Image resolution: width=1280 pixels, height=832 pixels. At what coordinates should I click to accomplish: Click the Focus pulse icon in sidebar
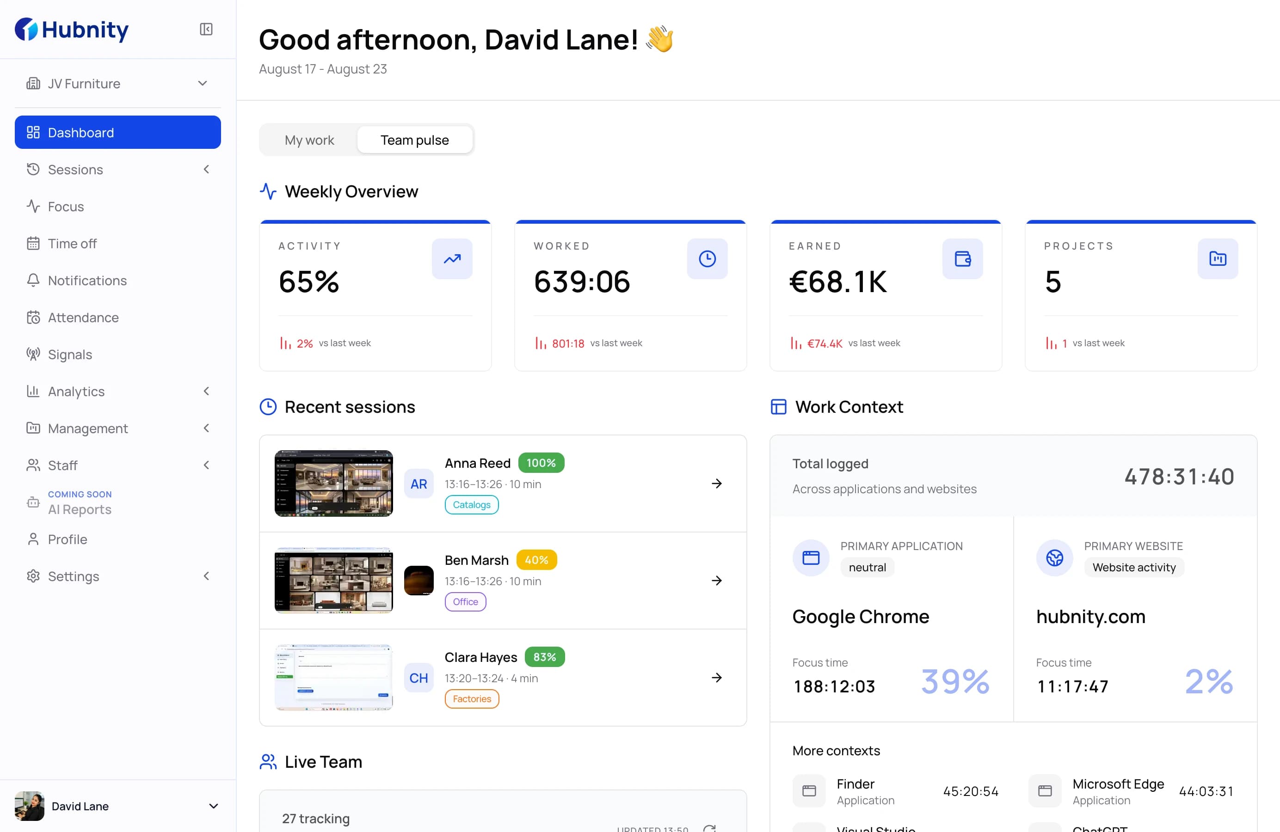tap(33, 207)
